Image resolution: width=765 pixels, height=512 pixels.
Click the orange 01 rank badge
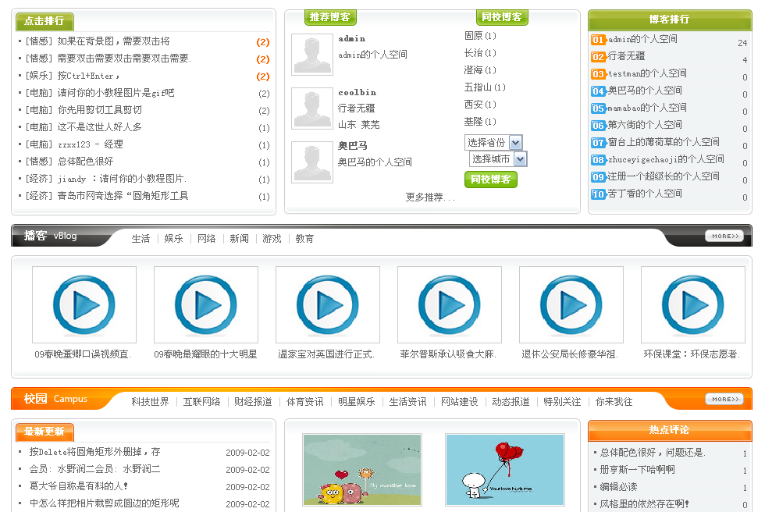coord(598,40)
